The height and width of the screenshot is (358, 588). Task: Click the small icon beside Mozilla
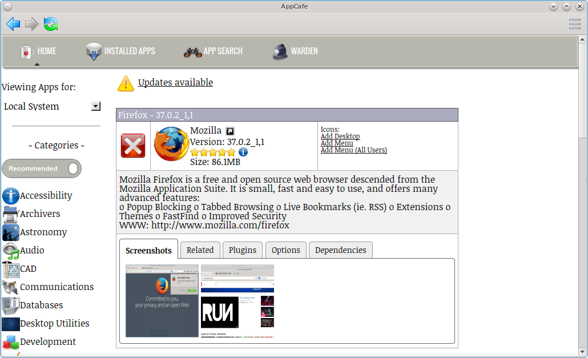(230, 131)
